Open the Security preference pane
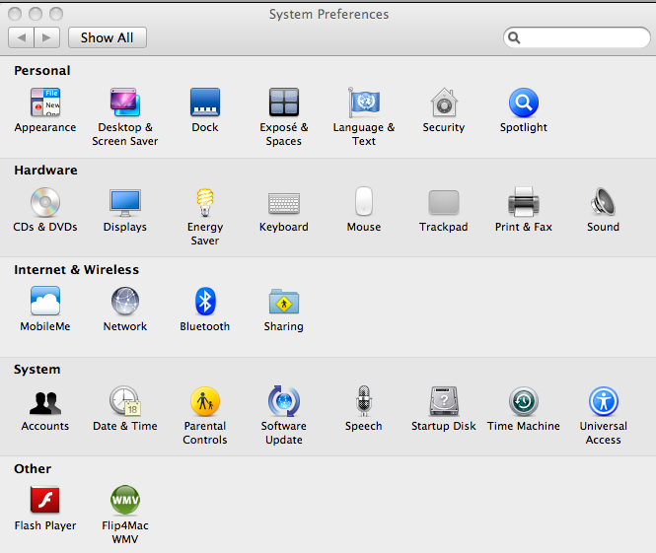This screenshot has width=656, height=553. (x=444, y=104)
